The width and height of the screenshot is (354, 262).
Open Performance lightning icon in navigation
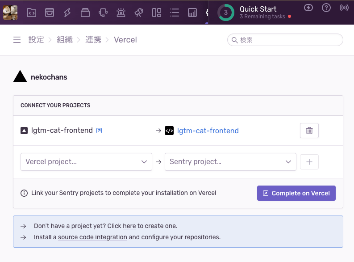67,13
